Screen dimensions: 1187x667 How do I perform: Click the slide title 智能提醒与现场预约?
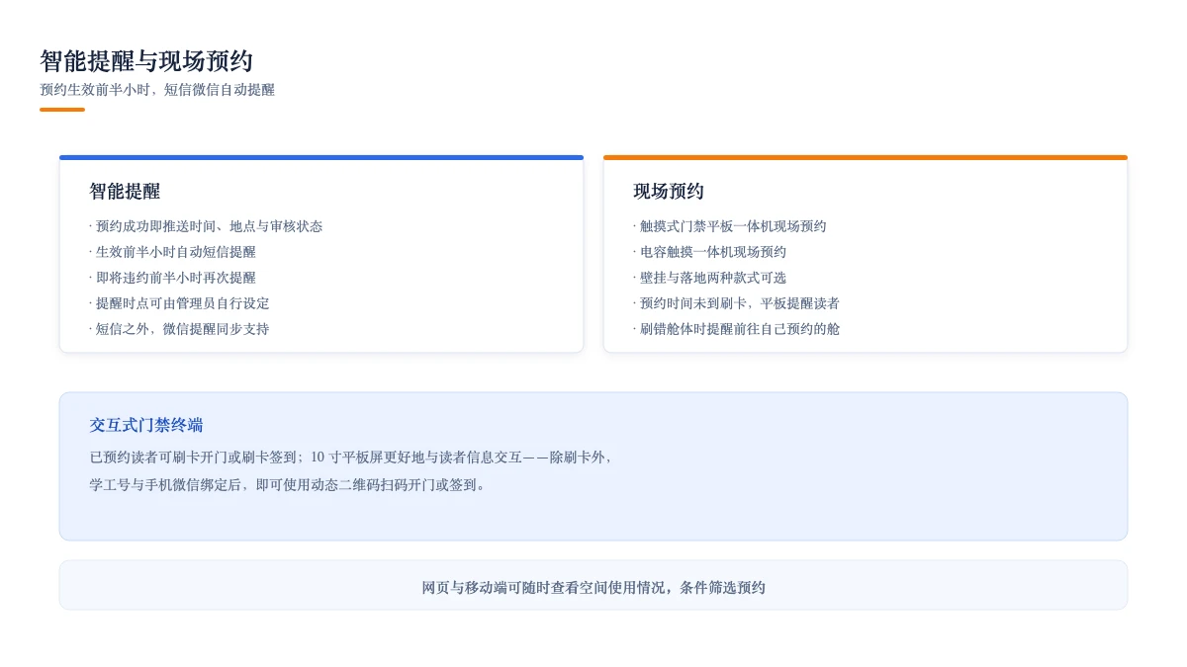point(146,61)
